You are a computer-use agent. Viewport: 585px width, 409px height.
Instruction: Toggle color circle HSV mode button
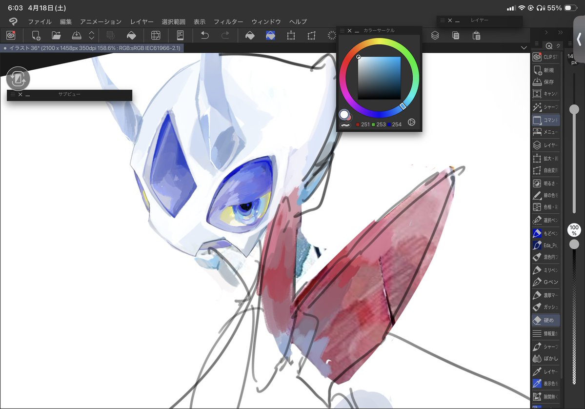411,122
